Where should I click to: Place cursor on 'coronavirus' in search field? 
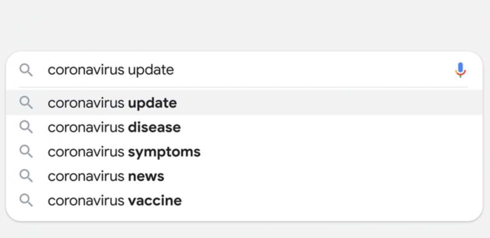point(86,70)
